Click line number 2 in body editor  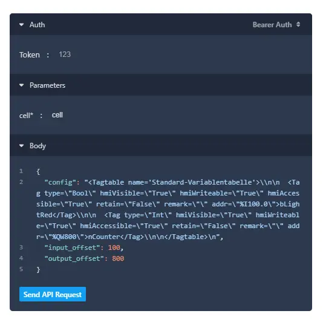21,182
